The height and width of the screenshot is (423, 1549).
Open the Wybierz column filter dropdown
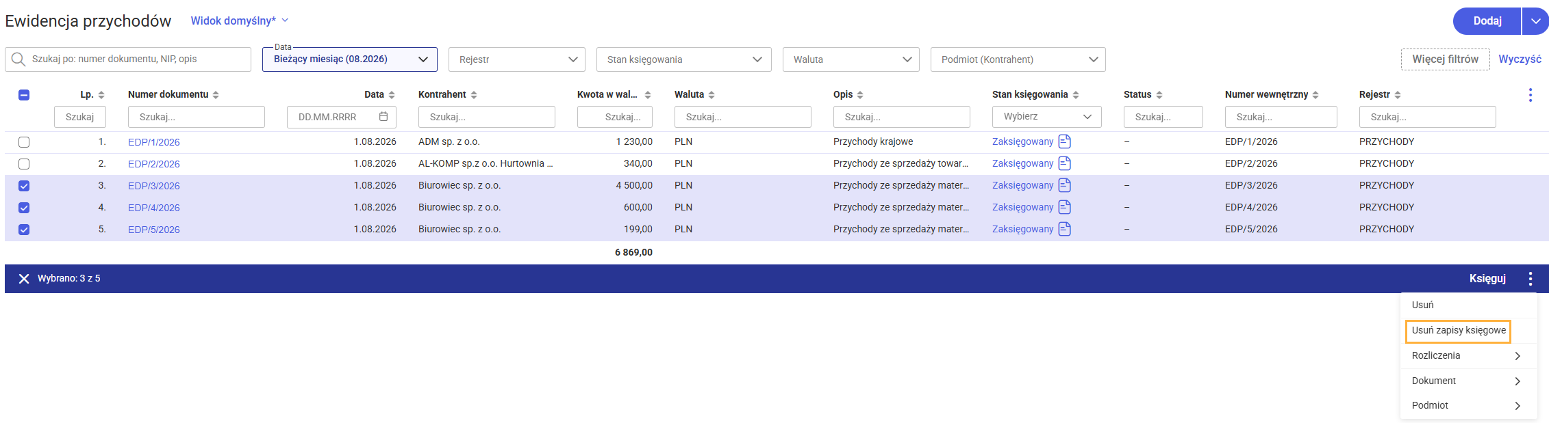click(1047, 117)
